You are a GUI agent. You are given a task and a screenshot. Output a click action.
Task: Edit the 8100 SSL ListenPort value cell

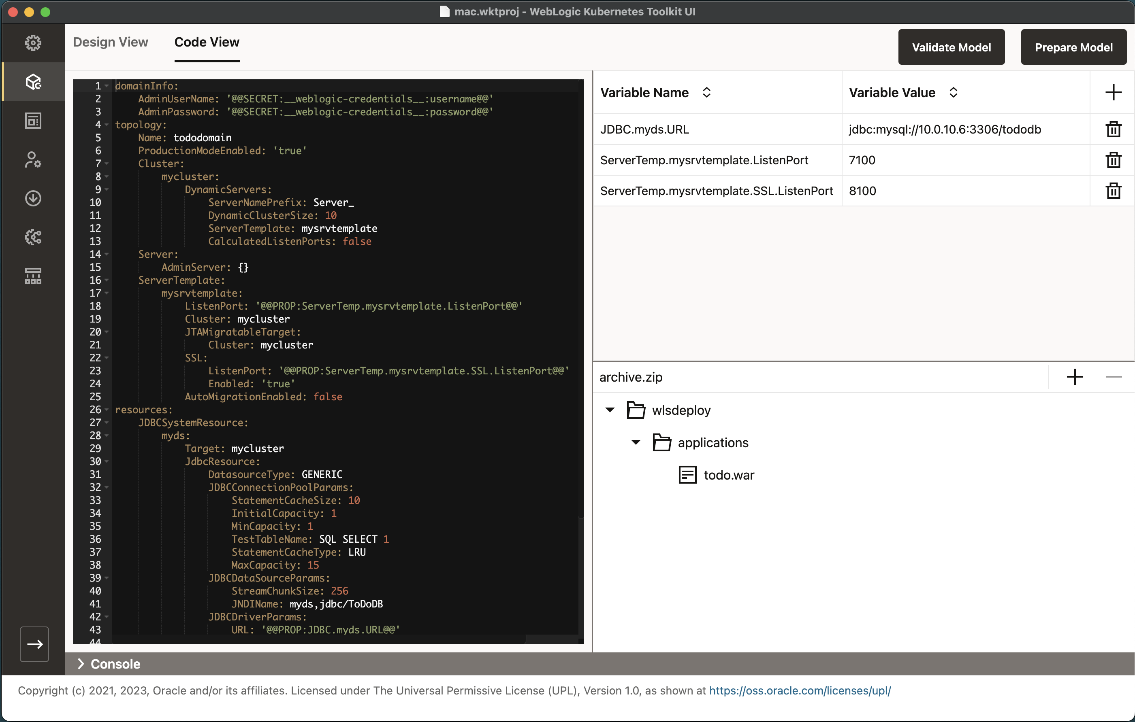(x=965, y=191)
